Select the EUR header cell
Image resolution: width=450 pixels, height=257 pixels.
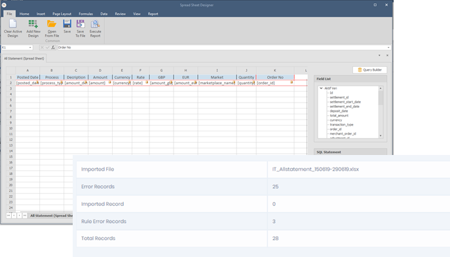point(185,77)
